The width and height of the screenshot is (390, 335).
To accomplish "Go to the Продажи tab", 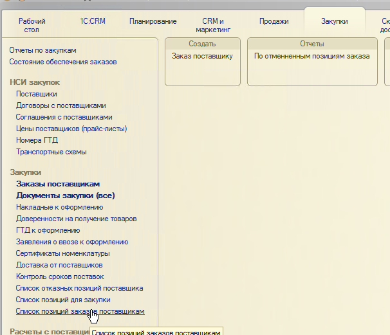I will [x=274, y=21].
